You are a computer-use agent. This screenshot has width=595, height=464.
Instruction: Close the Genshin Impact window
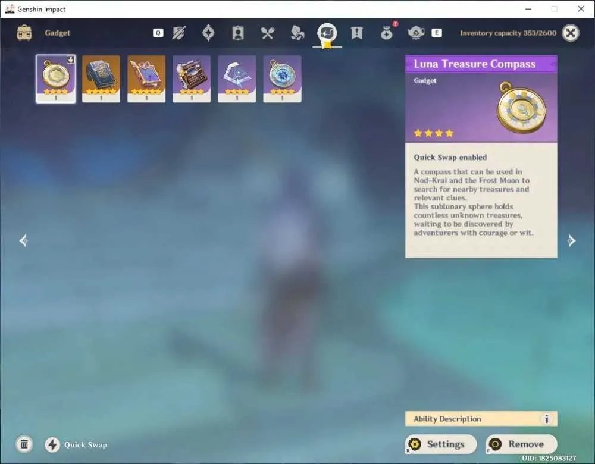coord(581,9)
